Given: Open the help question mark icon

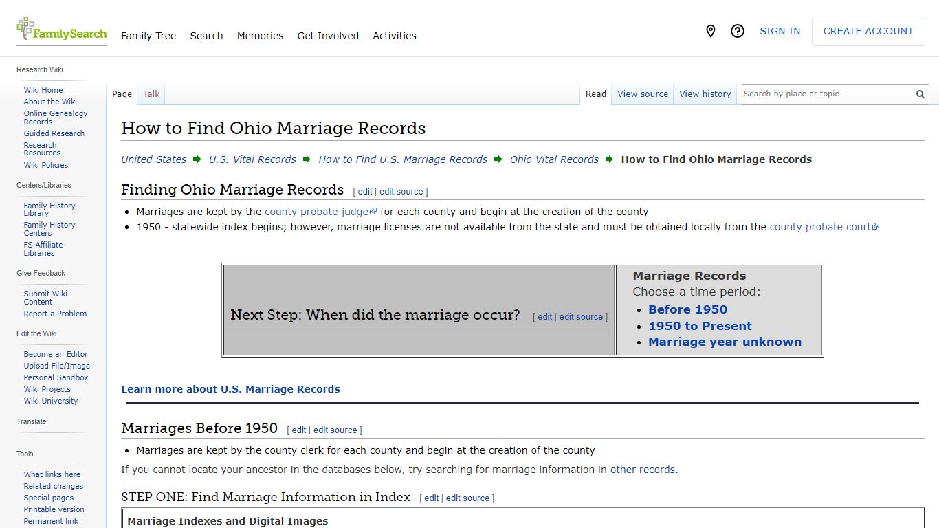Looking at the screenshot, I should click(x=738, y=31).
